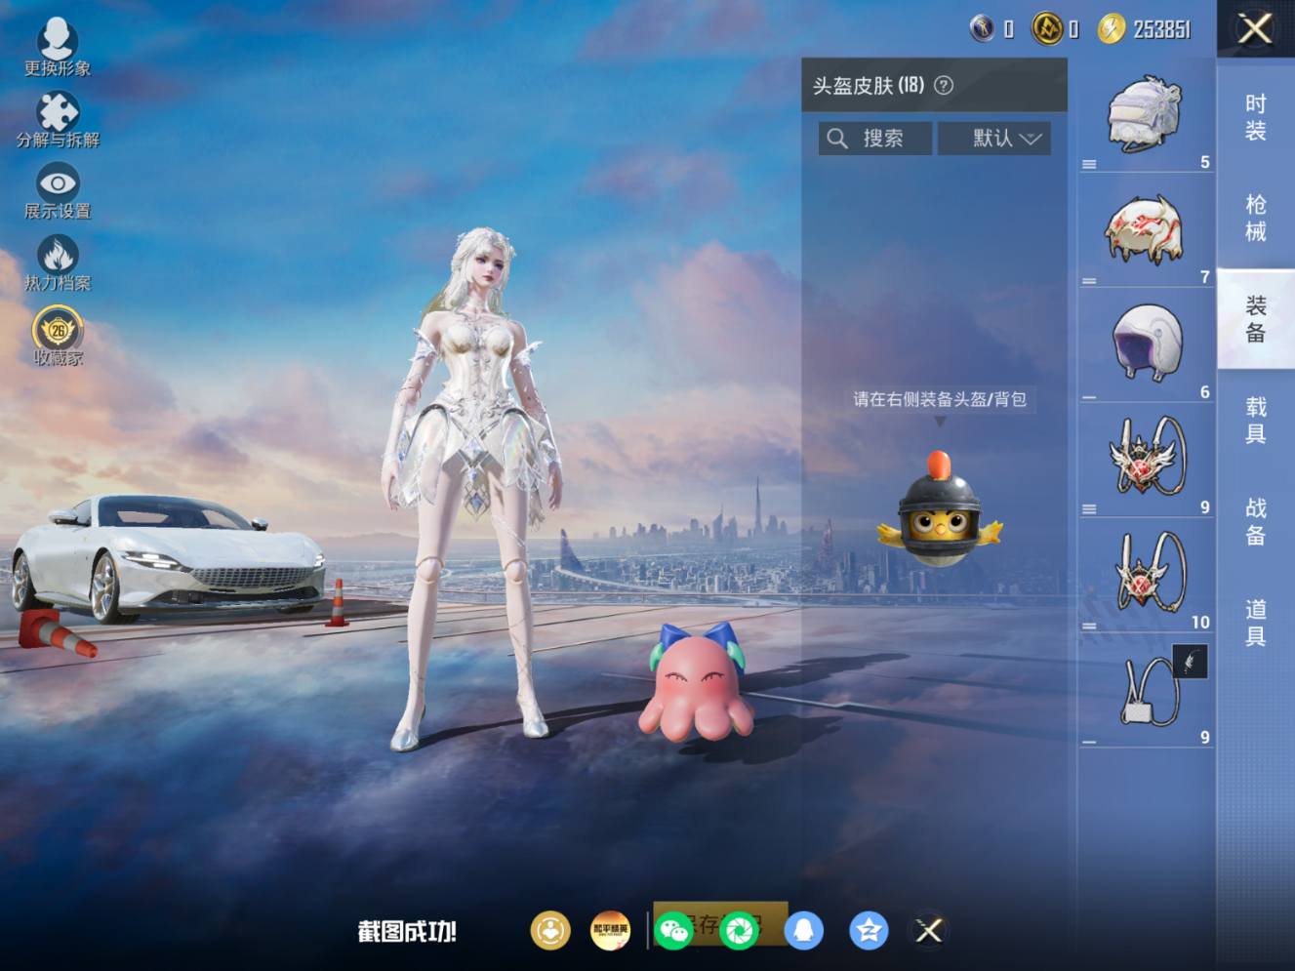Open the help question mark beside 头盔皮肤
The width and height of the screenshot is (1295, 971).
coord(943,85)
